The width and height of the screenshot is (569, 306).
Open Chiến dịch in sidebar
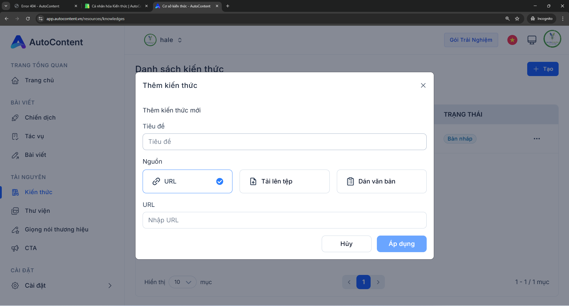pos(40,118)
